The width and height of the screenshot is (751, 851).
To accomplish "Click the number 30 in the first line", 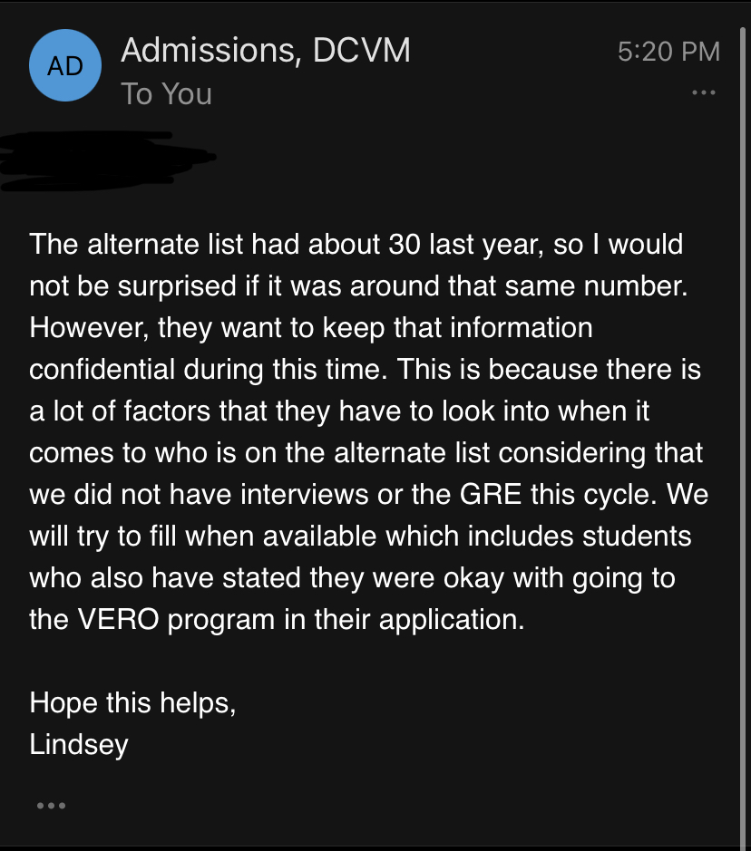I will coord(405,244).
